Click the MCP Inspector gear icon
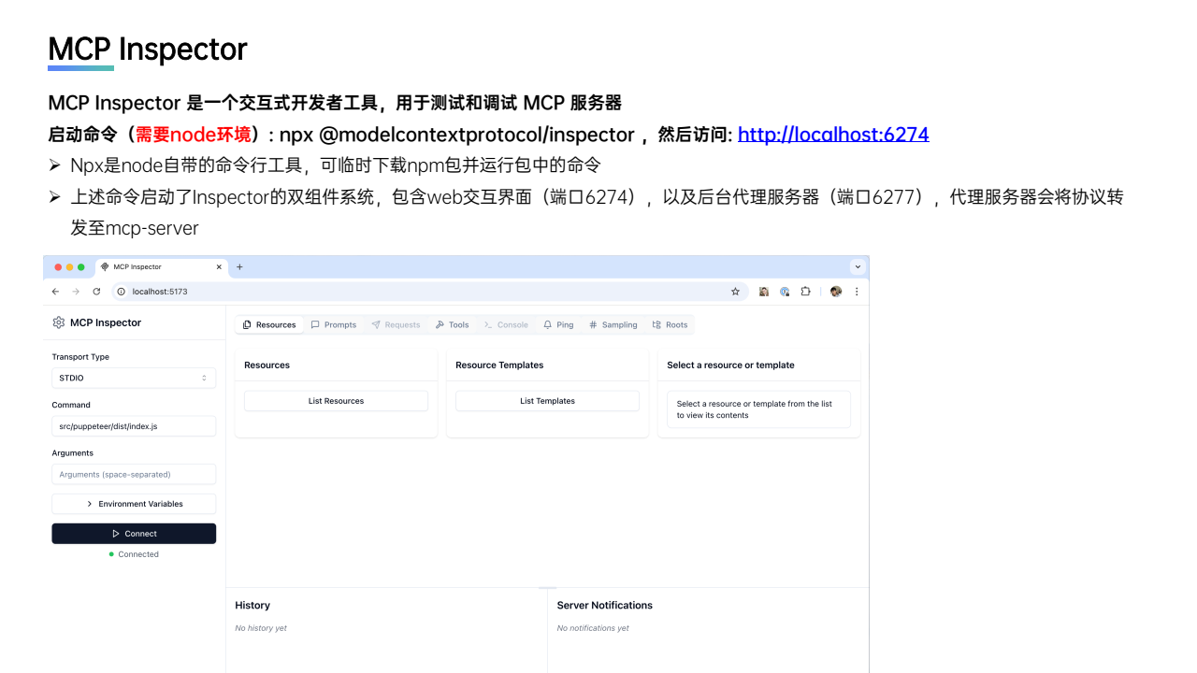This screenshot has width=1197, height=673. pyautogui.click(x=59, y=322)
